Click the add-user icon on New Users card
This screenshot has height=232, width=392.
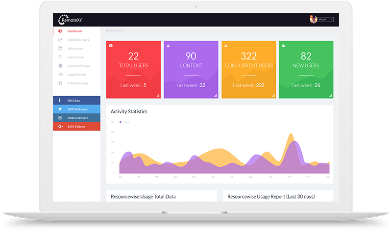284,46
